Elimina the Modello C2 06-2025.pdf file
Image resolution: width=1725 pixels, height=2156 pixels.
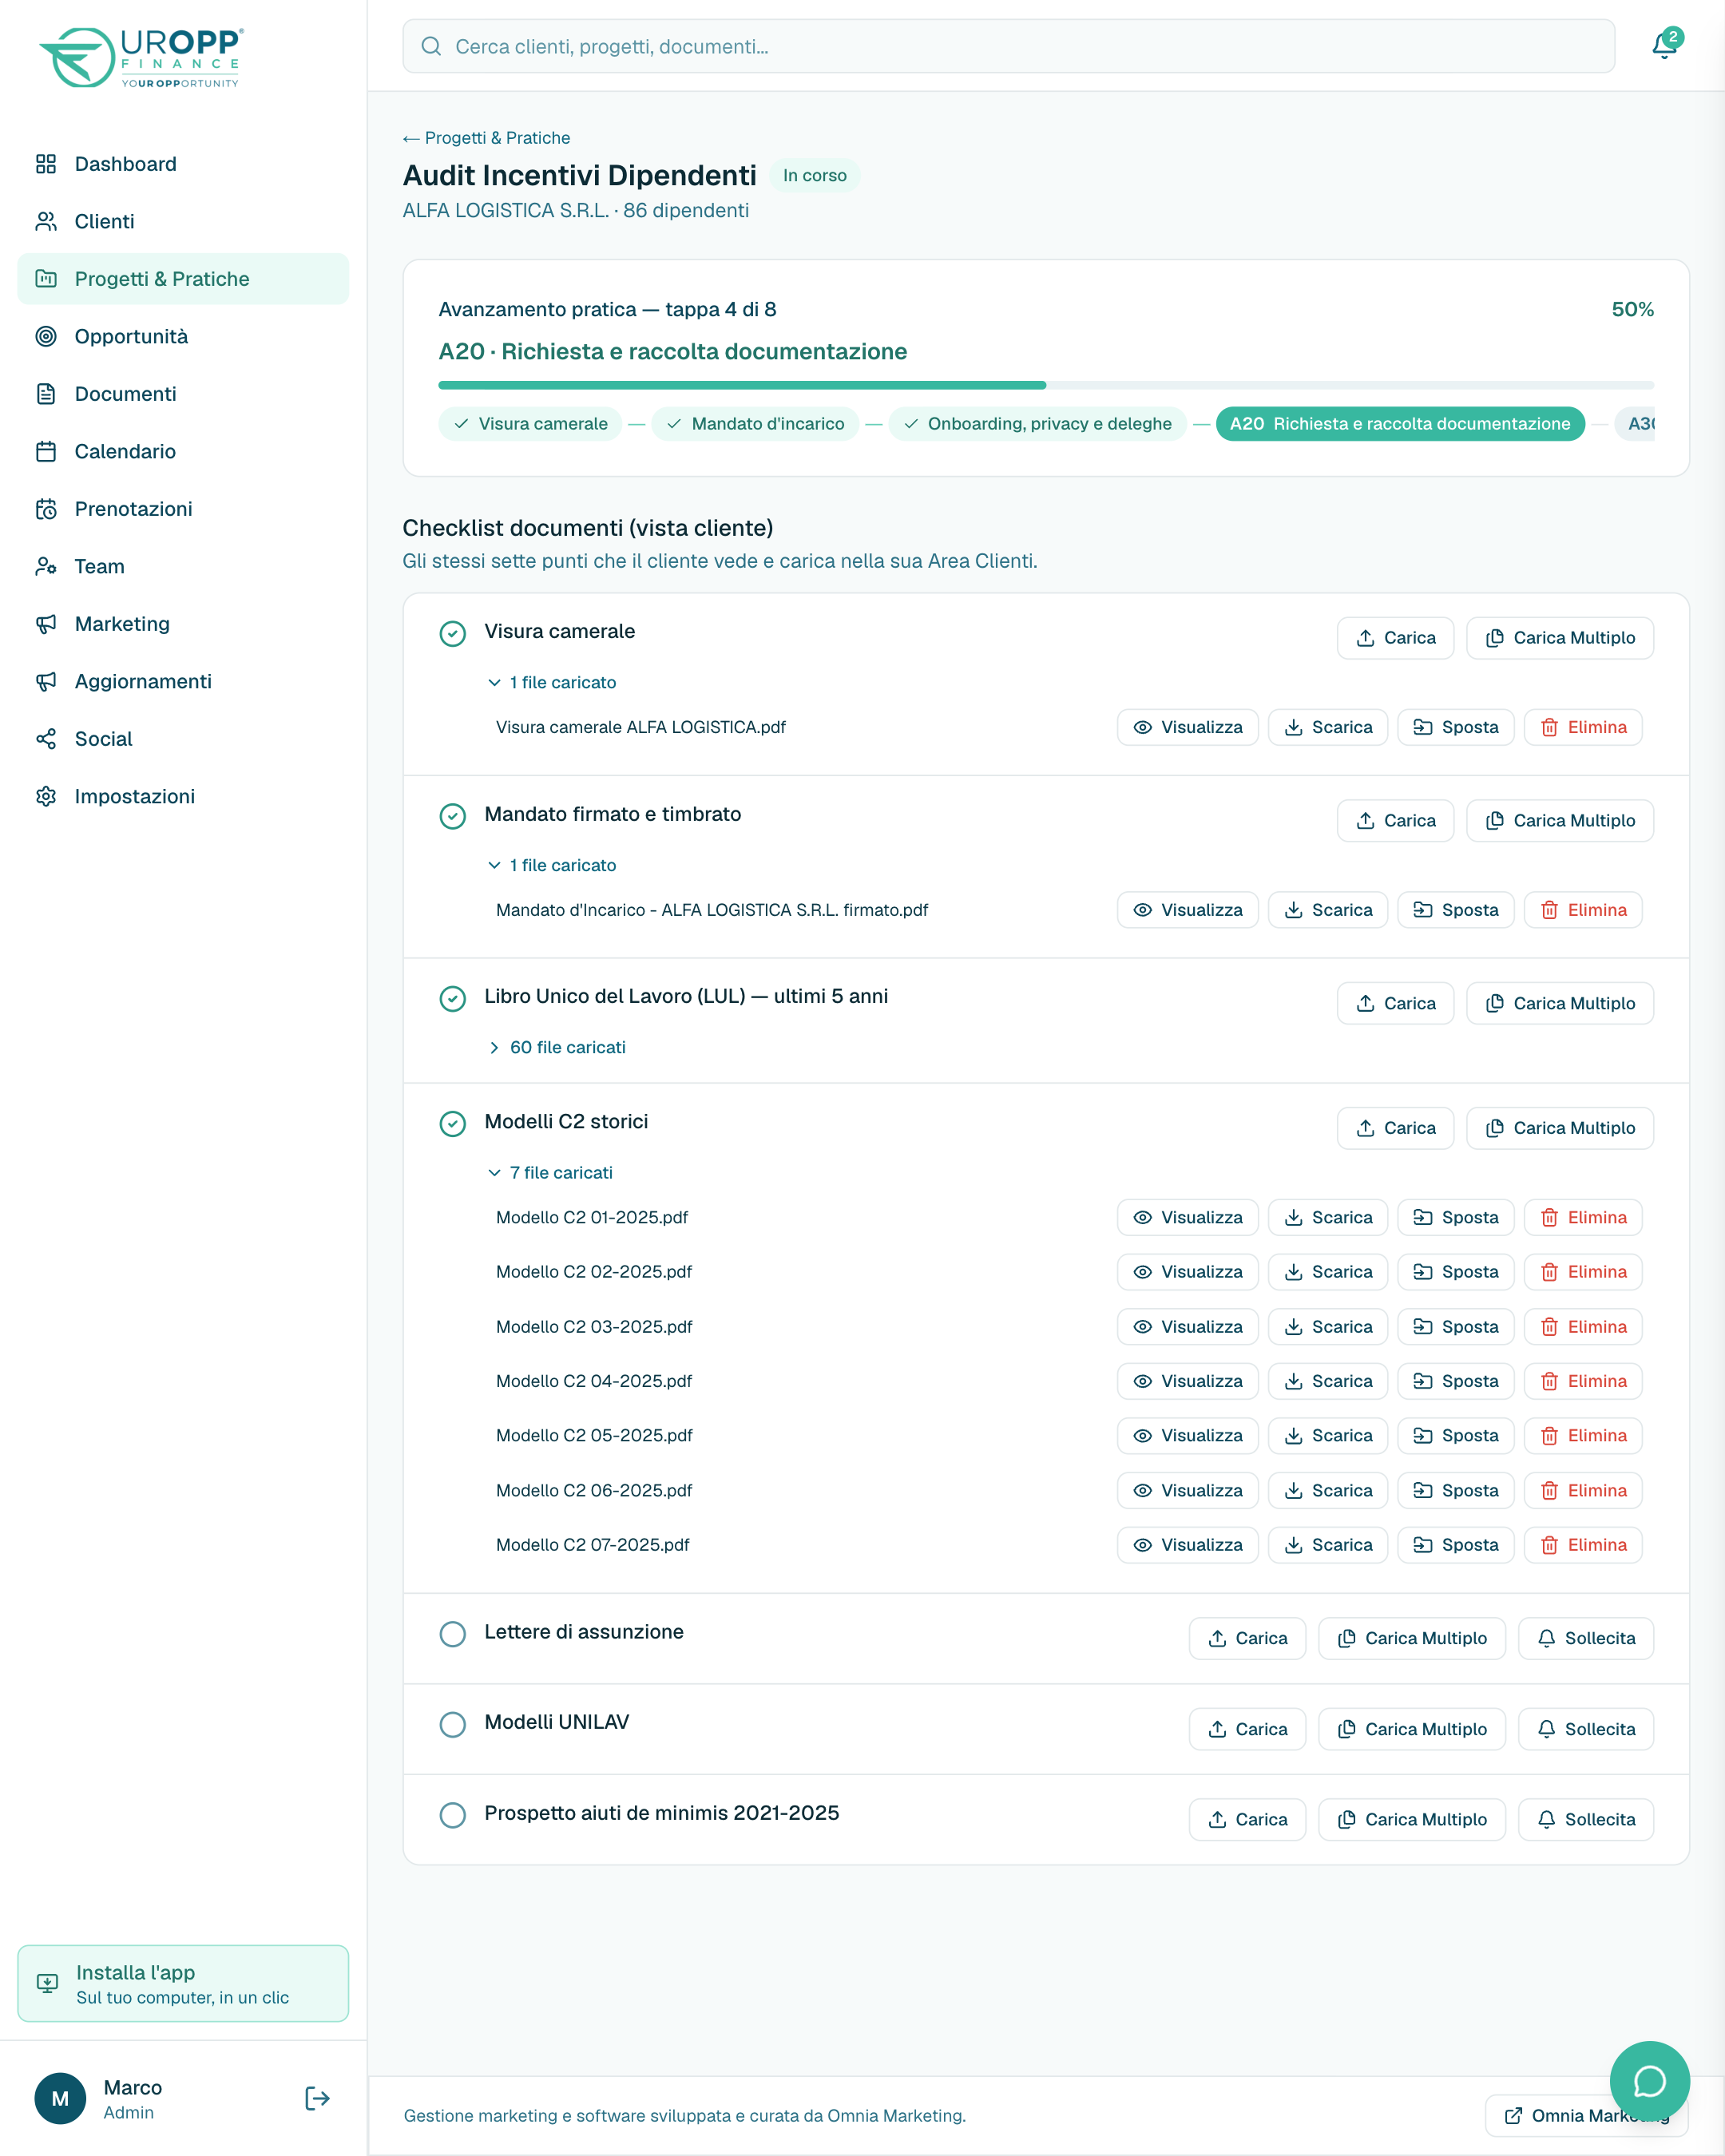click(1583, 1490)
